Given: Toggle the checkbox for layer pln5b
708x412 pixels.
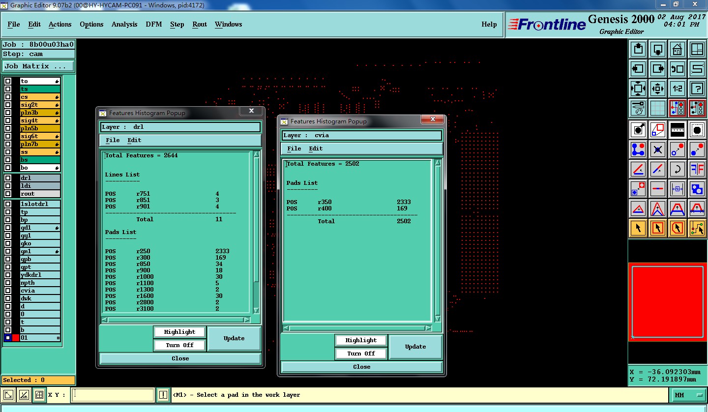Looking at the screenshot, I should coord(8,128).
